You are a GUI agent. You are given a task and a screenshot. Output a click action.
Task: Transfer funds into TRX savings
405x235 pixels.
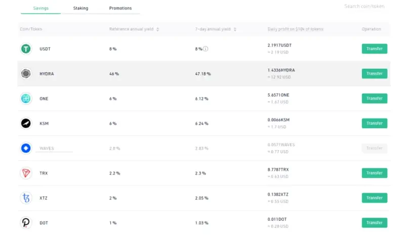point(374,173)
